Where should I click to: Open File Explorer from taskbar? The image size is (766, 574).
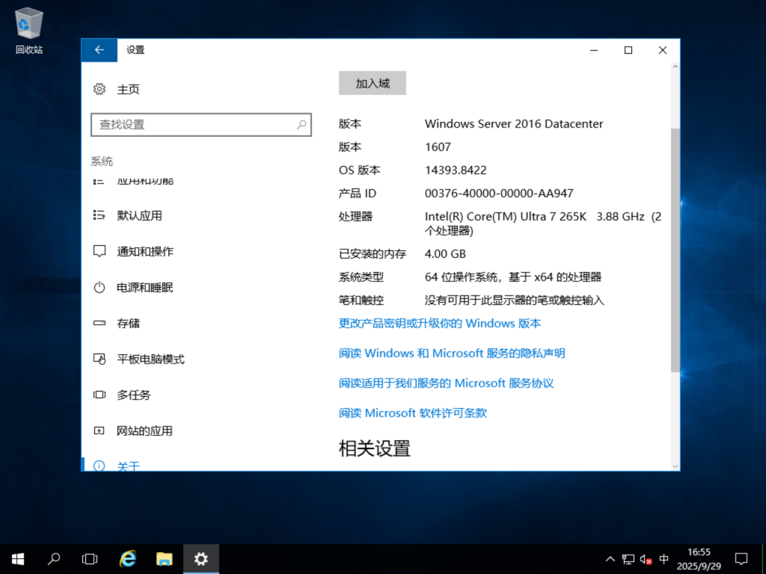click(164, 559)
